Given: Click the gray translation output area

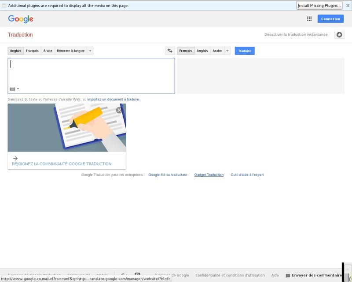Looking at the screenshot, I should tap(260, 76).
